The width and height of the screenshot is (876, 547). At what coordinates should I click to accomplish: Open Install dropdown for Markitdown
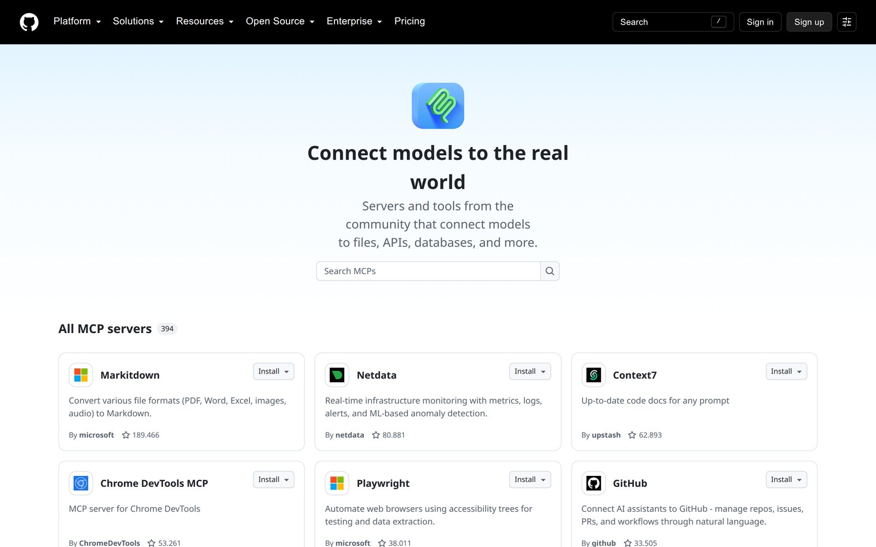pyautogui.click(x=273, y=371)
